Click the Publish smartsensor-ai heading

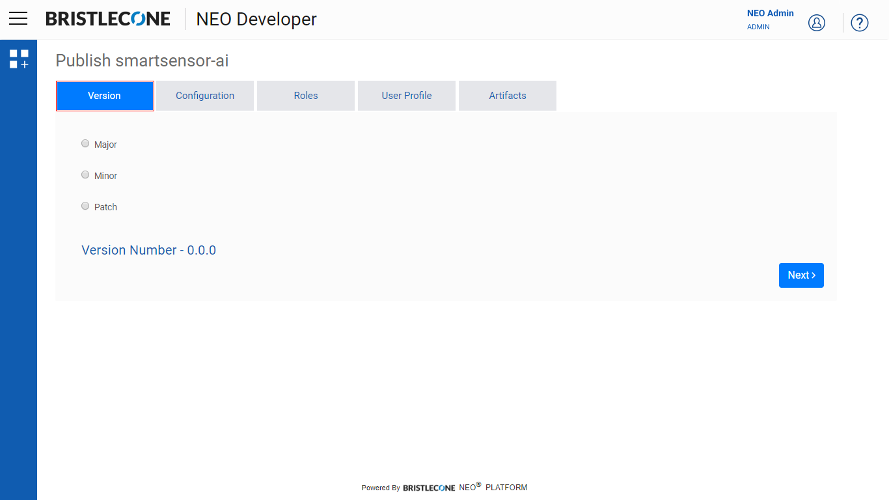pos(142,61)
